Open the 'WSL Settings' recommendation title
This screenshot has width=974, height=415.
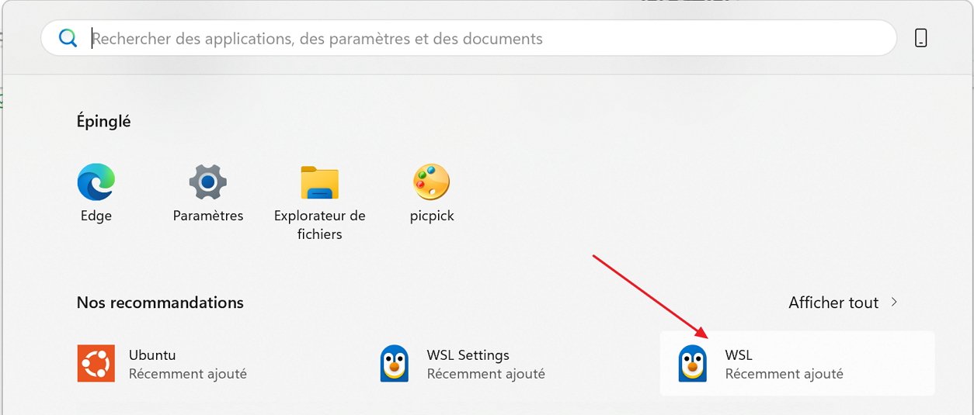coord(468,355)
